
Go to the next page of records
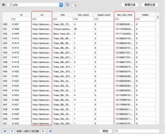point(43,131)
